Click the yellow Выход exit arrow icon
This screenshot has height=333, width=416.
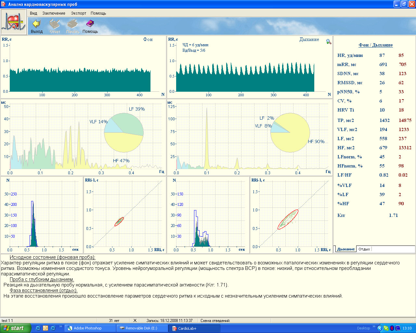[37, 24]
